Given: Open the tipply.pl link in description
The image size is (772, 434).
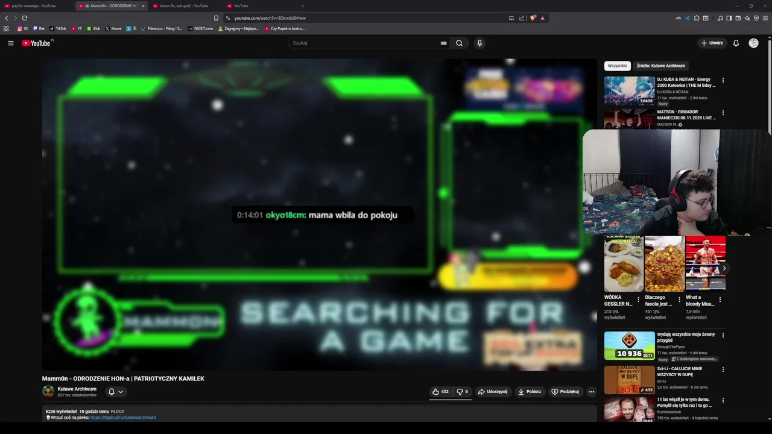Looking at the screenshot, I should (x=123, y=418).
